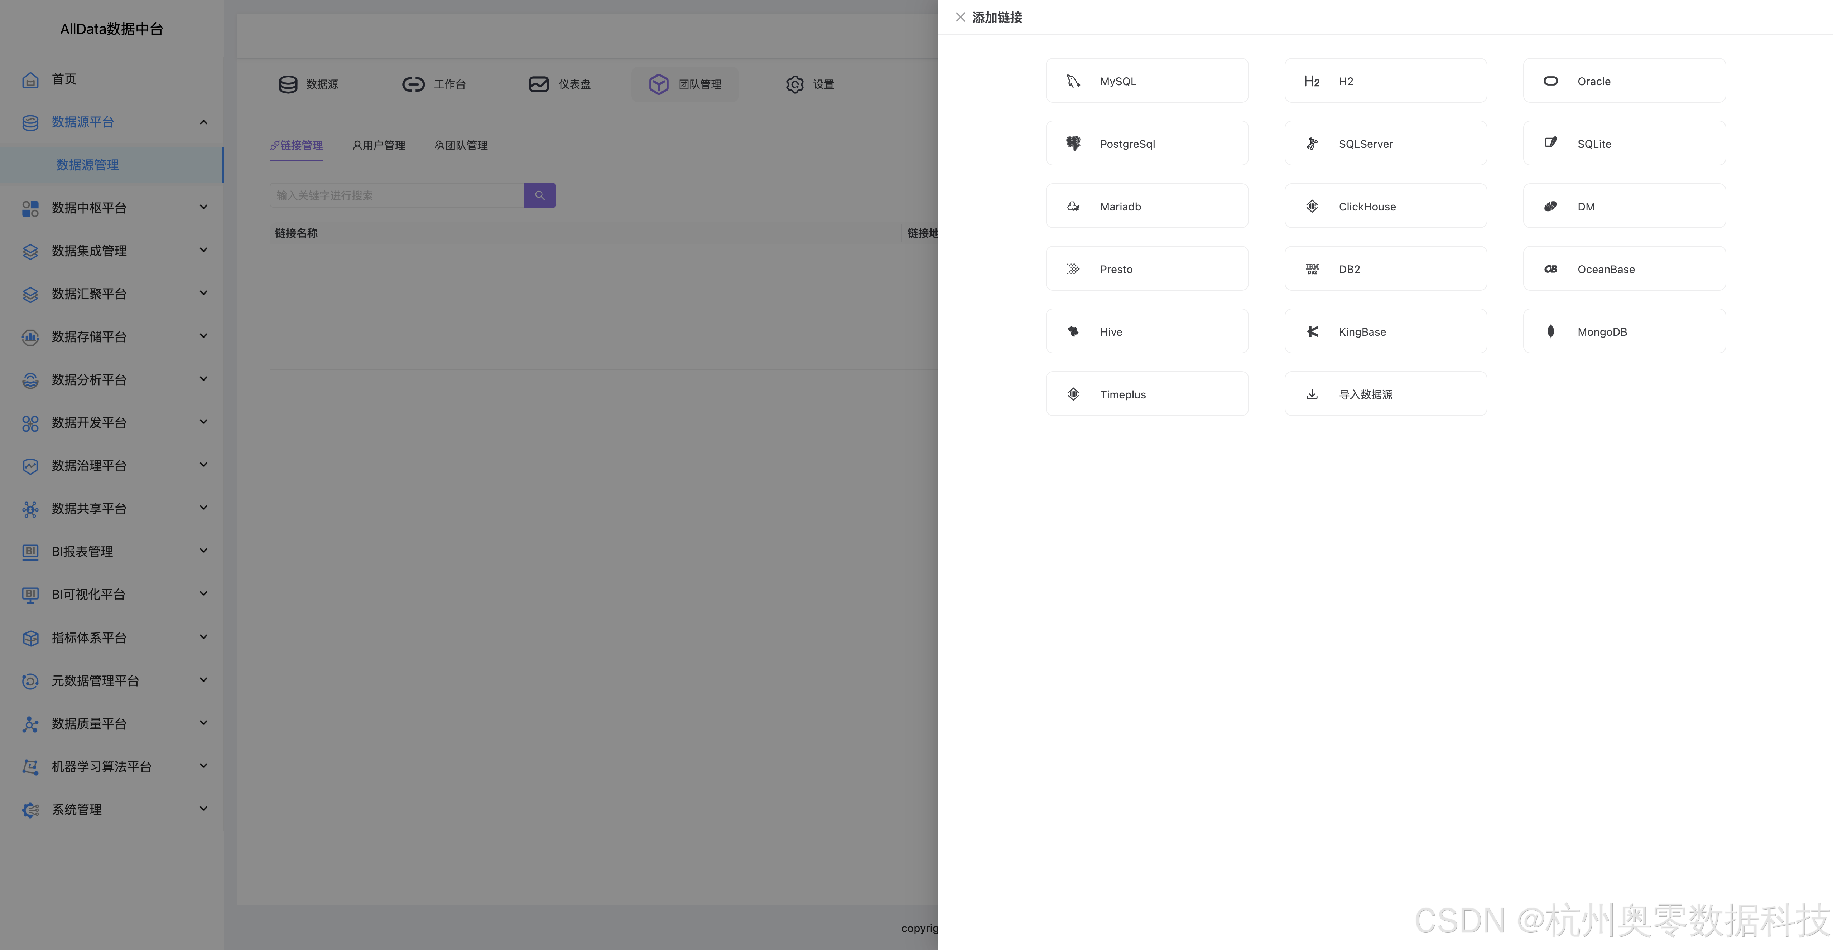
Task: Click the OceanBase OB icon
Action: 1550,269
